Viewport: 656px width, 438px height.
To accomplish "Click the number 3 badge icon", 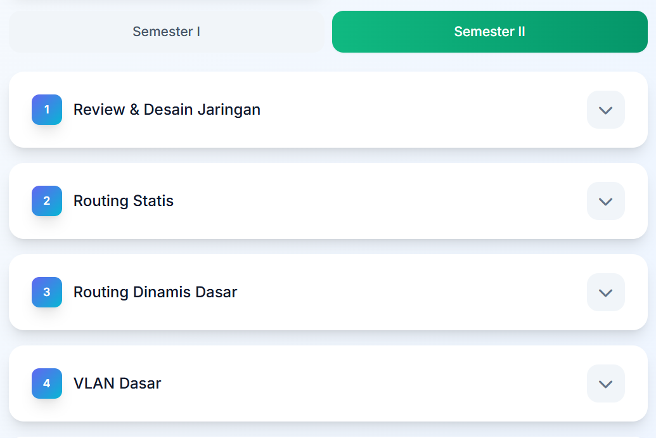I will point(47,292).
